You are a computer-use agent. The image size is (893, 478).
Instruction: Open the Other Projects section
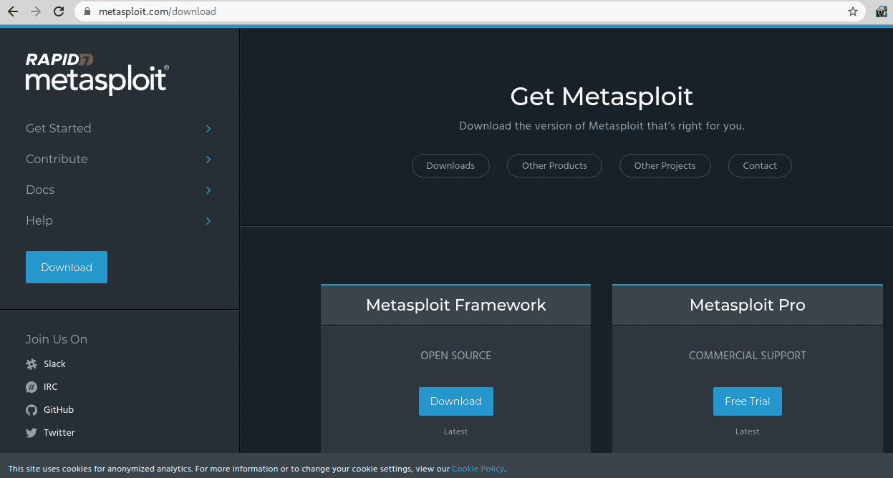click(x=665, y=165)
